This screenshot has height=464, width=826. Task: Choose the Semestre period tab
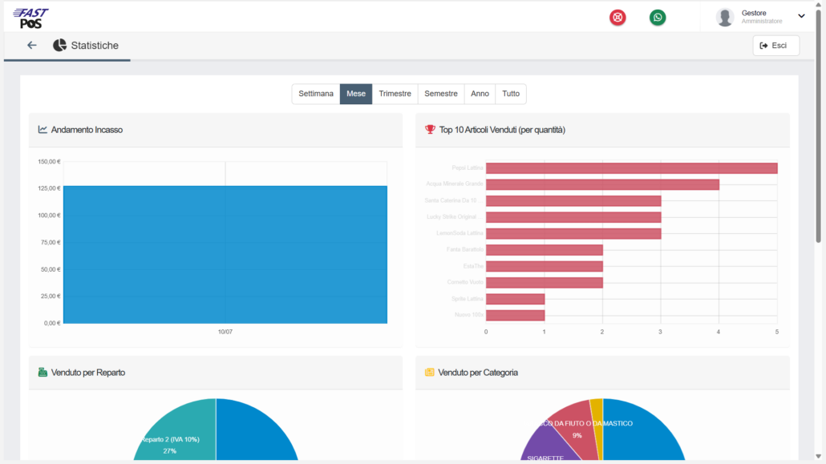(x=441, y=94)
